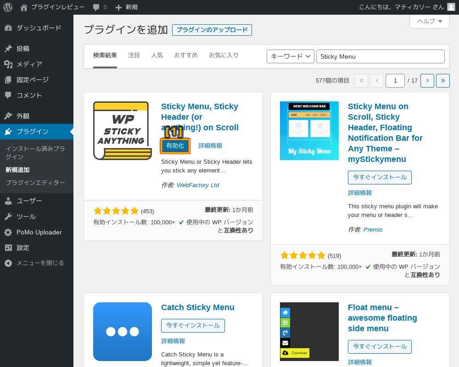Image resolution: width=459 pixels, height=367 pixels.
Task: Open author WebFactory Ltd link
Action: (x=198, y=185)
